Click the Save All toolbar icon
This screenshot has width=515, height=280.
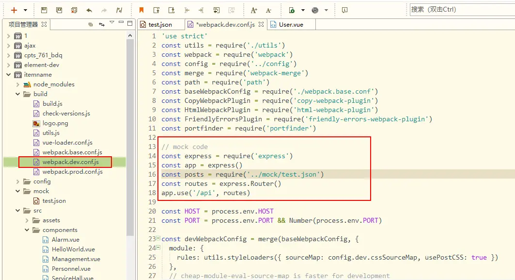click(59, 10)
